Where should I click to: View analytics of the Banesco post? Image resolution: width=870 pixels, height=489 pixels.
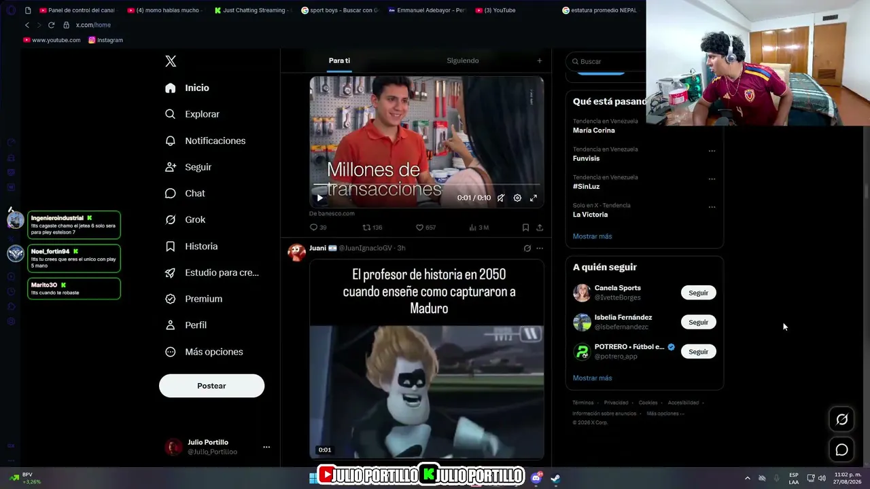point(478,228)
